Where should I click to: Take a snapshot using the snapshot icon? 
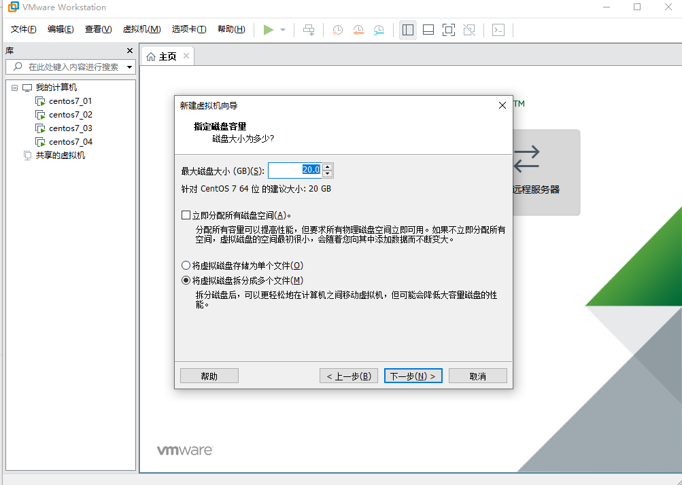337,30
